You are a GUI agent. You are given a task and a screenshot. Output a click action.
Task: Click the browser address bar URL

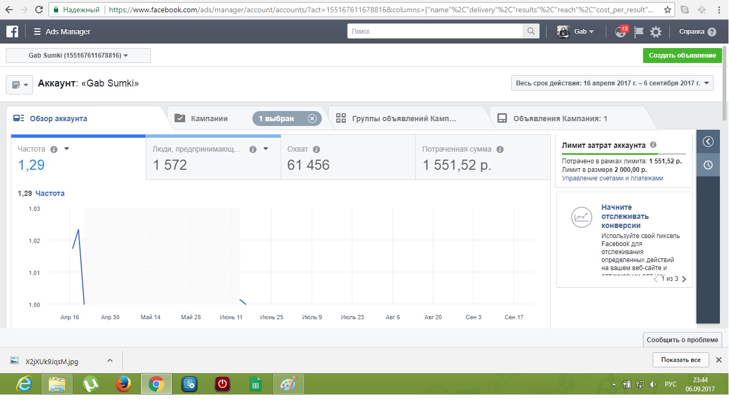tap(382, 10)
